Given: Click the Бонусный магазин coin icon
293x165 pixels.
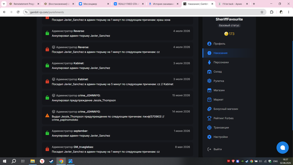Looking at the screenshot, I should tap(209, 109).
